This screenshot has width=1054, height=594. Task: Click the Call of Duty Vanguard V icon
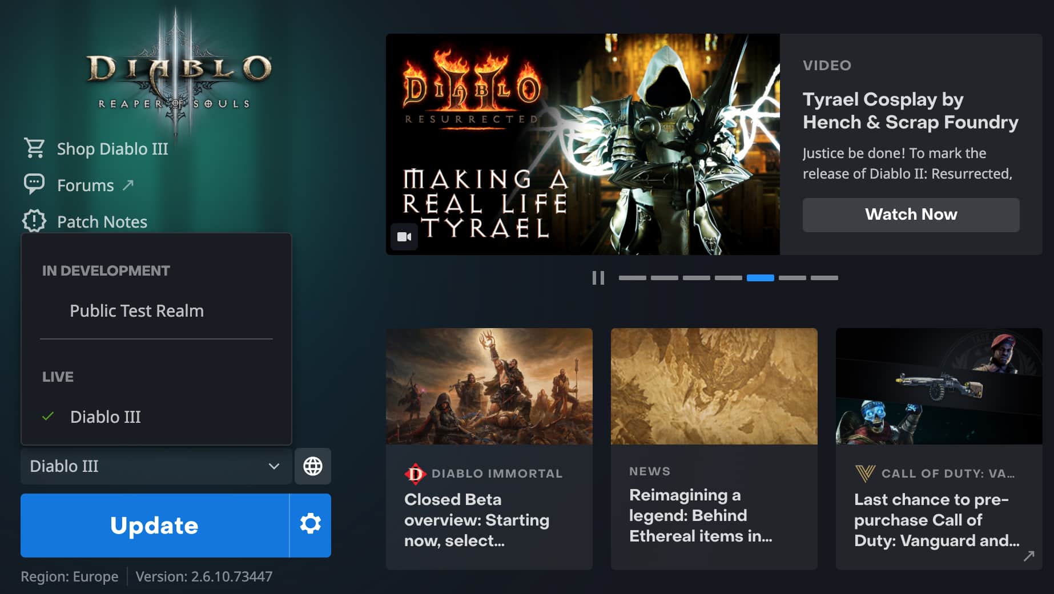click(x=865, y=473)
